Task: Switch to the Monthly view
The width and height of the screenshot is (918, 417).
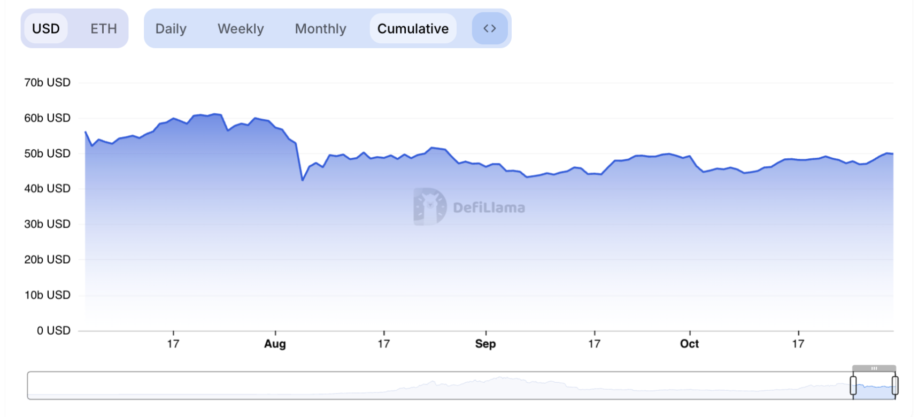Action: point(320,28)
